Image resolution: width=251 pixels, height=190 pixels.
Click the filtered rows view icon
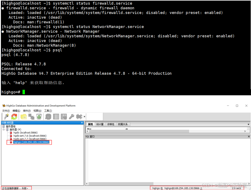pyautogui.click(x=64, y=117)
